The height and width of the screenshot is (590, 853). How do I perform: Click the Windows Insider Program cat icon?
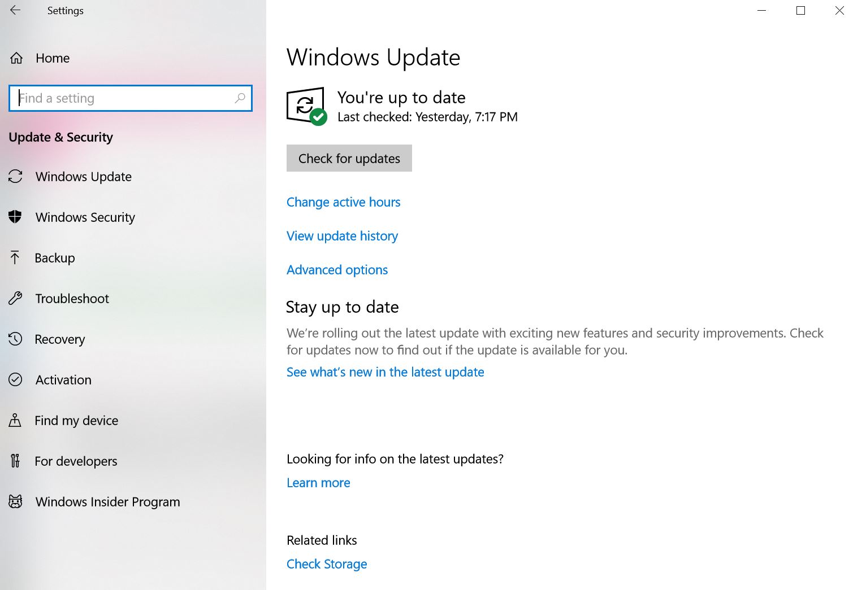[15, 501]
